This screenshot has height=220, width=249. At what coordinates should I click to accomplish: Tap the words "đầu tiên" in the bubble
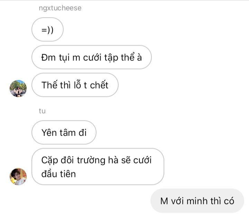58,173
